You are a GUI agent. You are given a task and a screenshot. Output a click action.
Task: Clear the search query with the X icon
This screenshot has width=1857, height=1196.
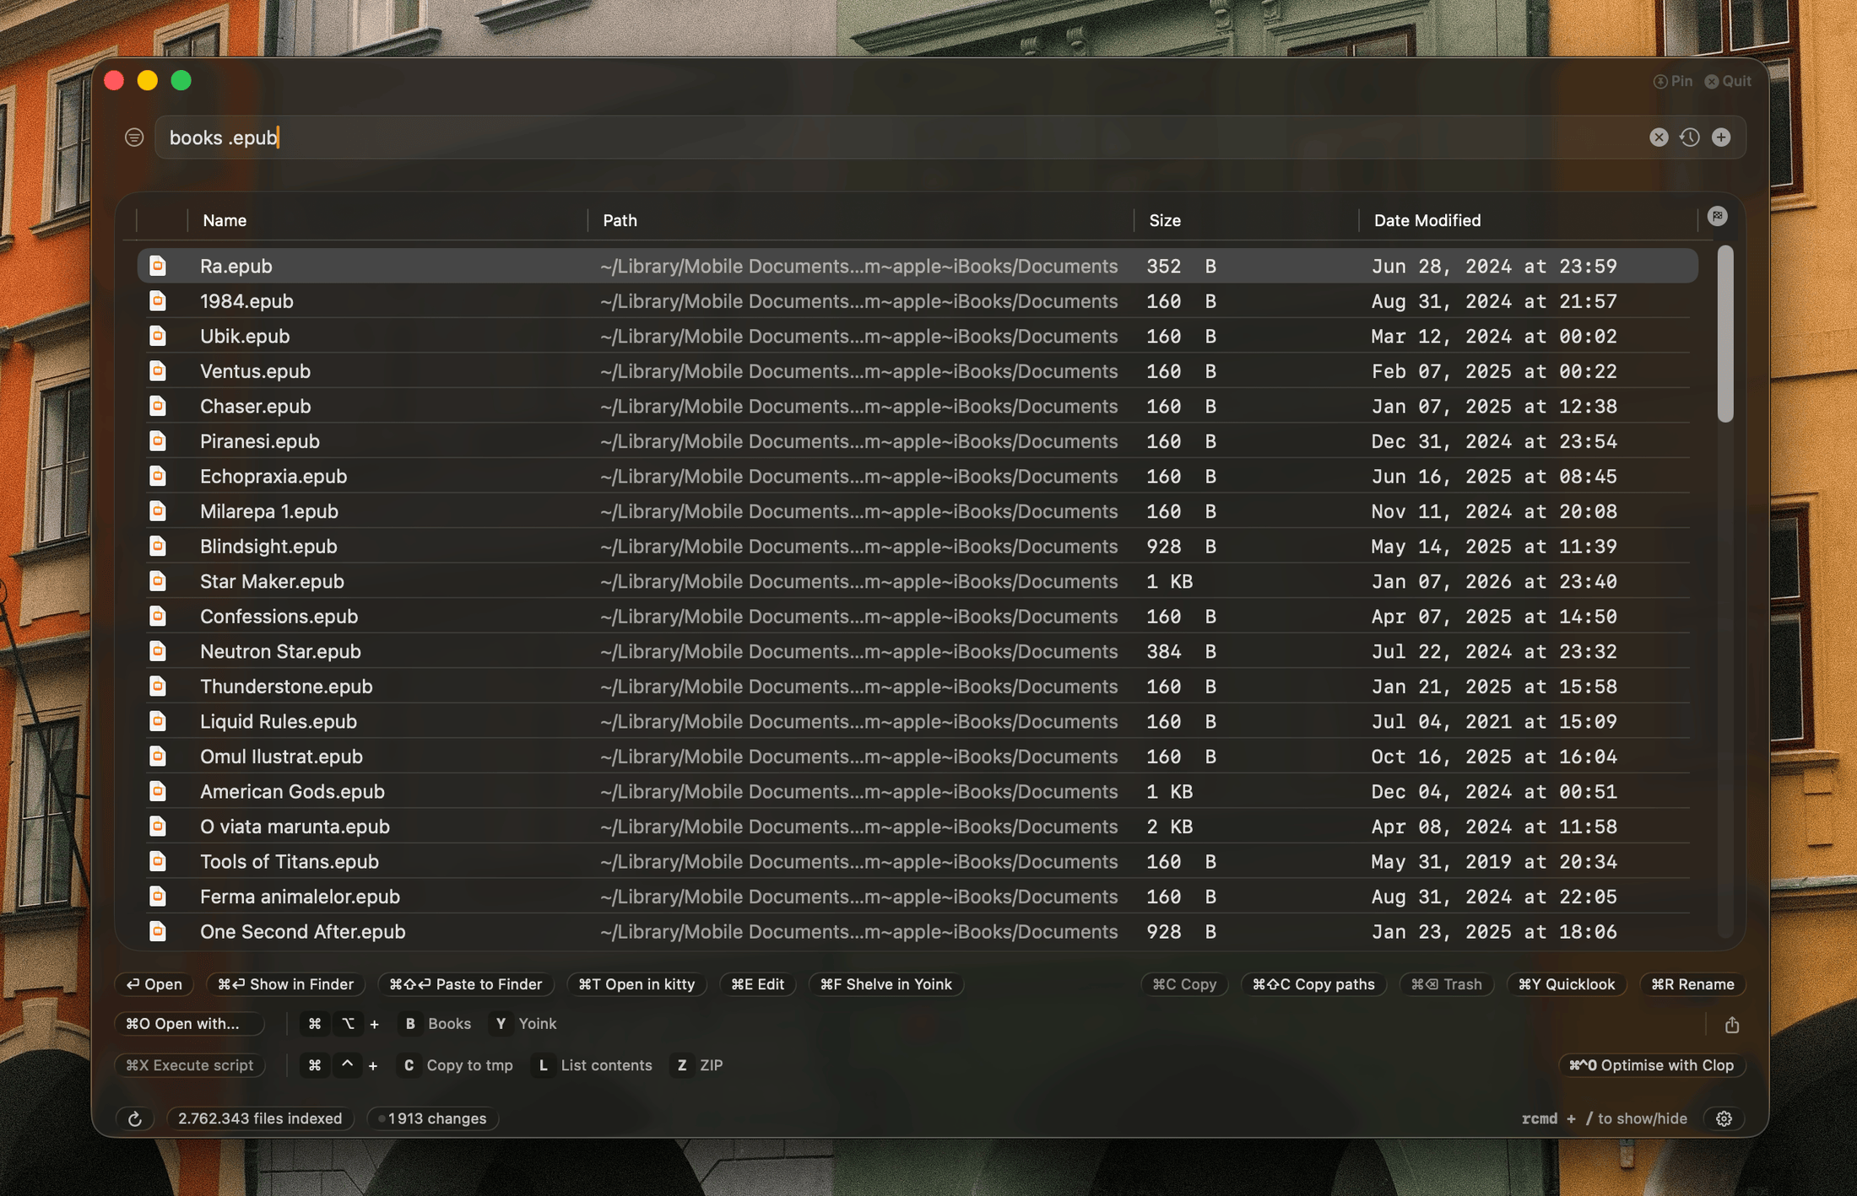[x=1658, y=137]
